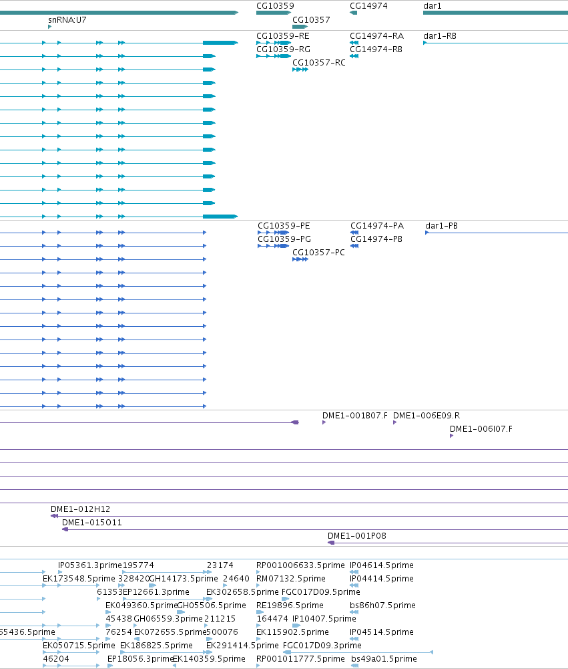Select the FGC017D09.5prime EST label
This screenshot has width=568, height=669.
321,591
